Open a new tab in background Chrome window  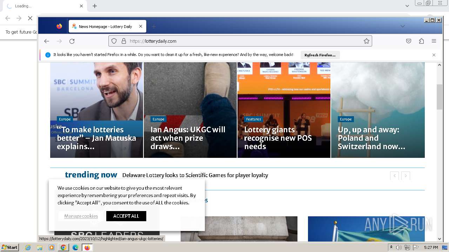95,6
